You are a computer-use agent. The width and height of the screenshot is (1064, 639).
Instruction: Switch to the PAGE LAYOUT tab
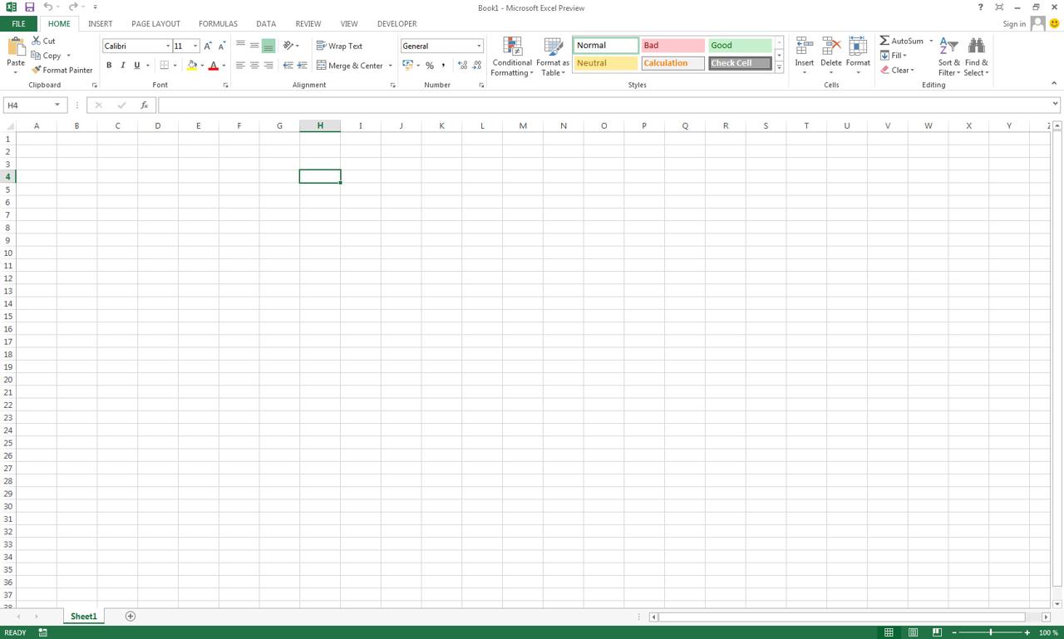pos(155,24)
